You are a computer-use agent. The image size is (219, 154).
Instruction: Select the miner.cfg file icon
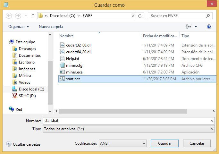point(62,65)
